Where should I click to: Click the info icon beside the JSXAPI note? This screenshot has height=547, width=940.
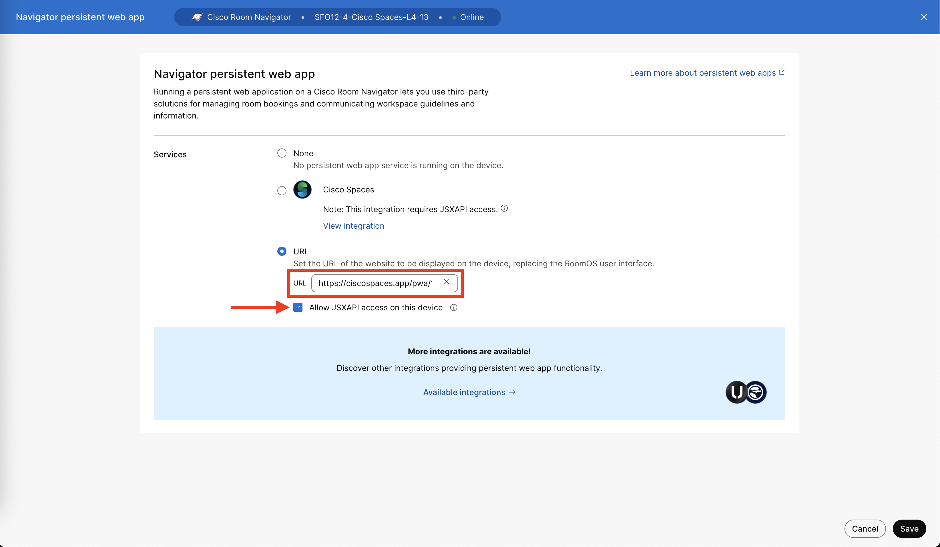coord(504,208)
